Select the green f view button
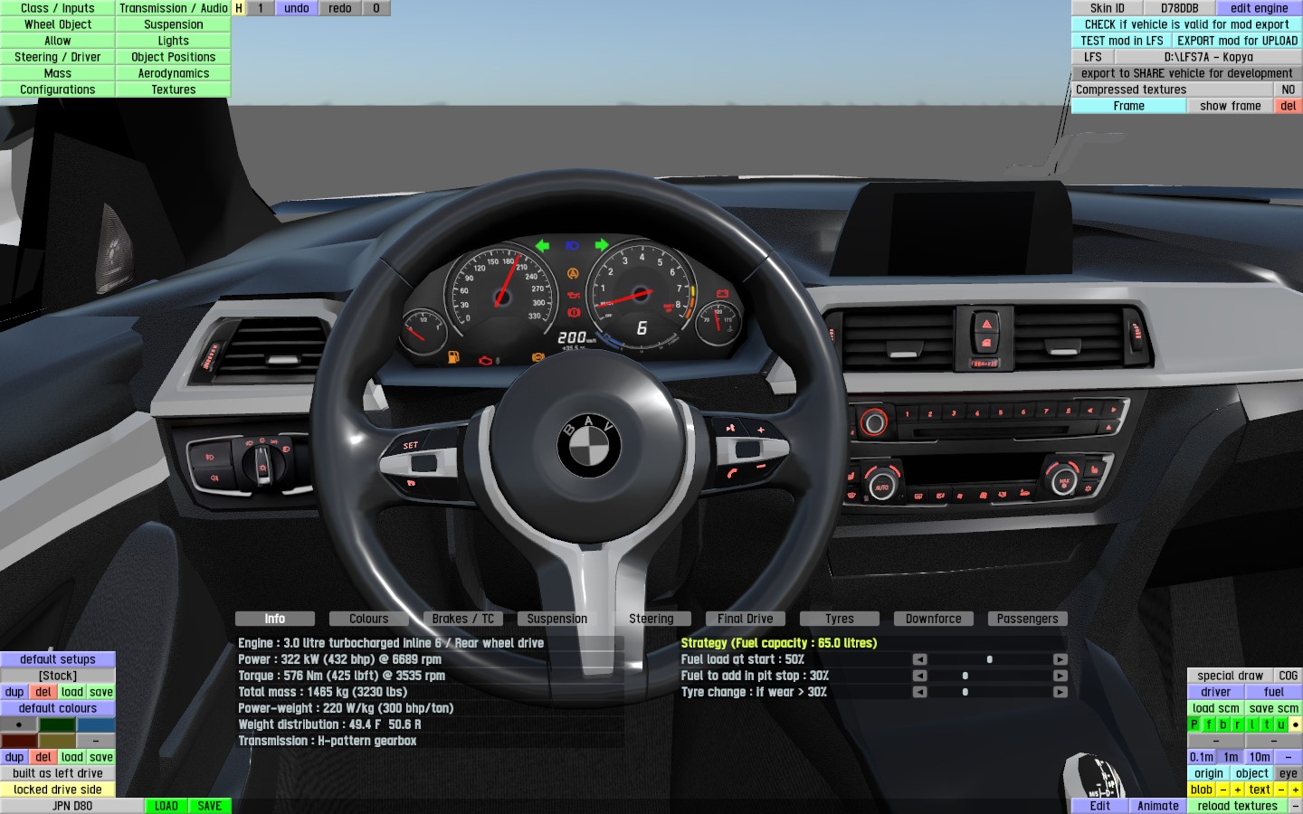Screen dimensions: 1303x814 pos(1209,724)
